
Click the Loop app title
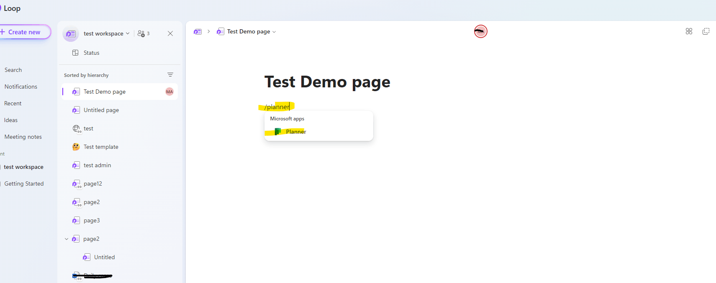tap(12, 8)
